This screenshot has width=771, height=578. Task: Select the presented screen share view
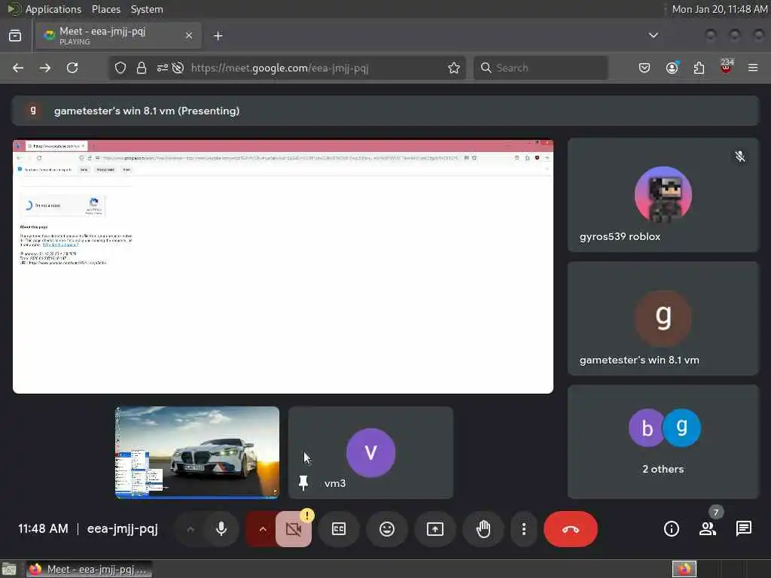pos(283,266)
